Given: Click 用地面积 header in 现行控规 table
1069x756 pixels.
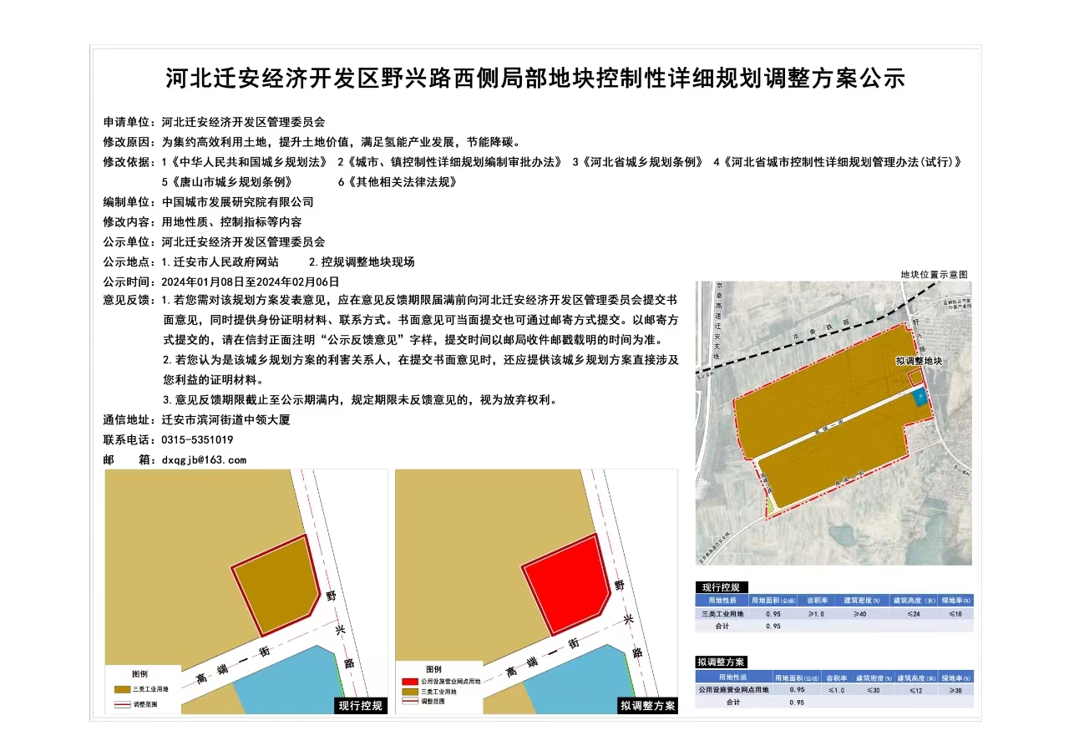Looking at the screenshot, I should [773, 601].
